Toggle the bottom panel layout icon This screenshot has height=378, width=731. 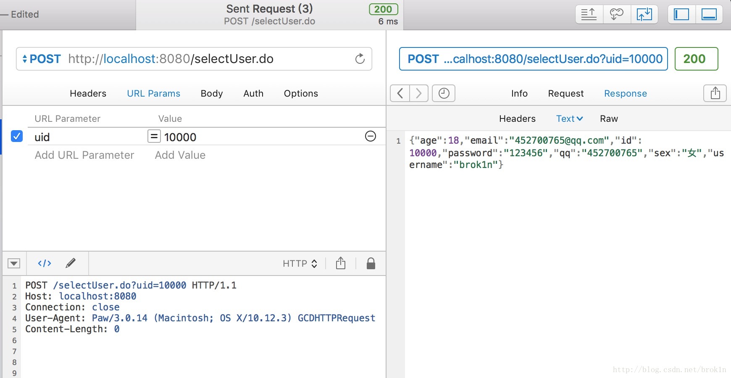click(709, 14)
